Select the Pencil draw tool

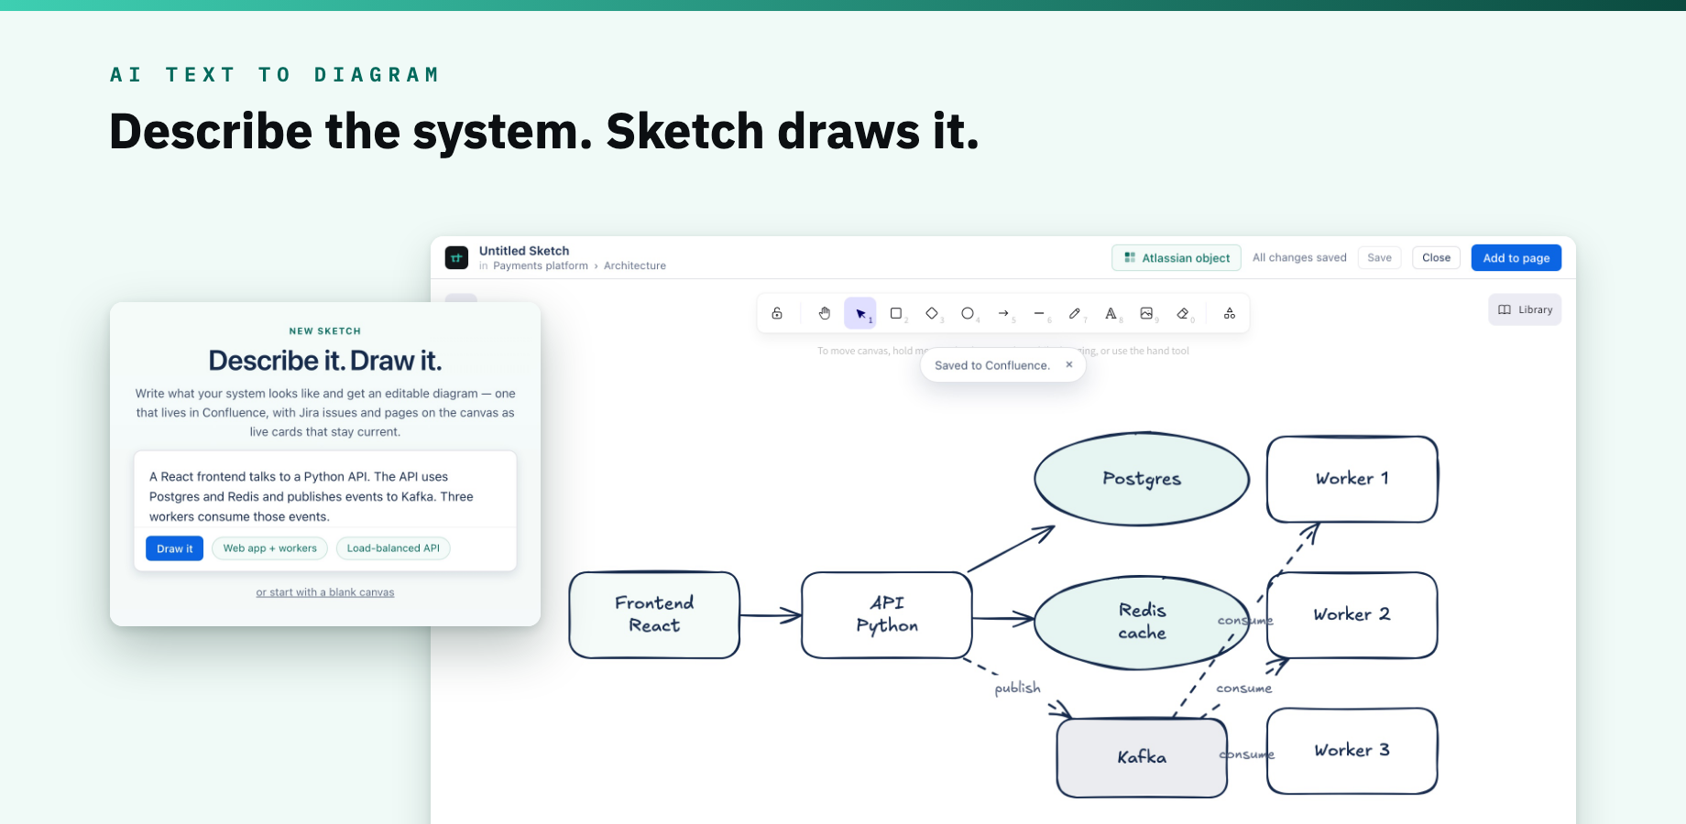pyautogui.click(x=1075, y=313)
